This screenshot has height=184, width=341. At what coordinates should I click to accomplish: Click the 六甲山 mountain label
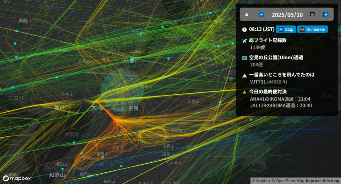pos(67,94)
